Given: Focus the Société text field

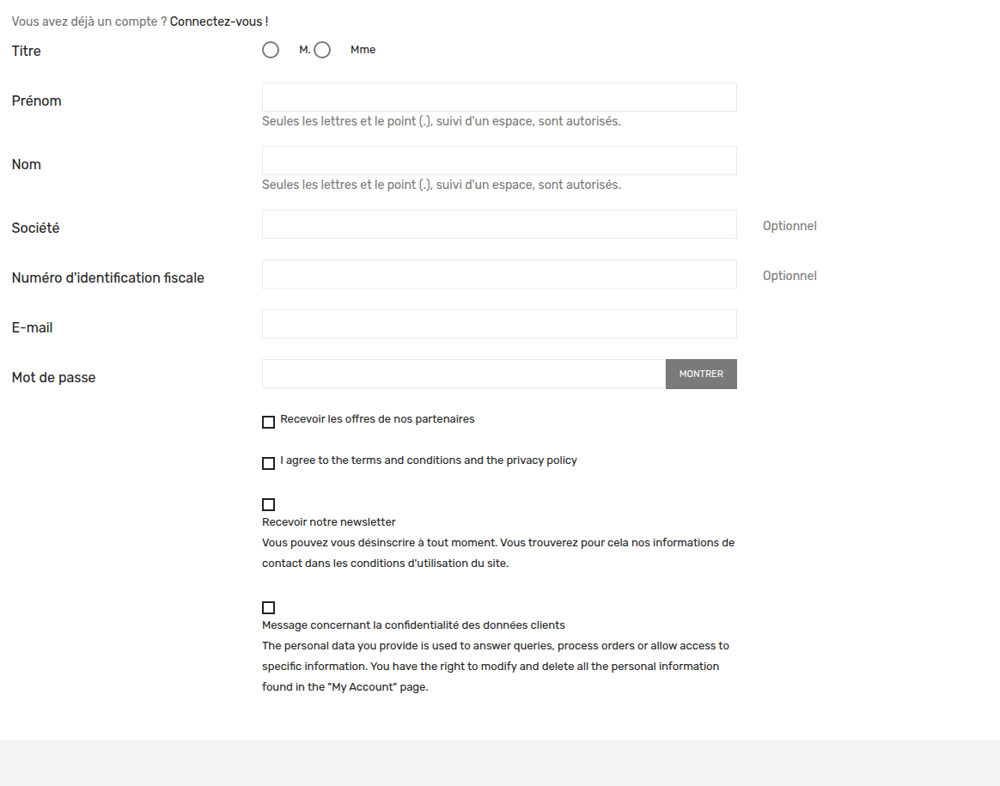Looking at the screenshot, I should [x=499, y=224].
